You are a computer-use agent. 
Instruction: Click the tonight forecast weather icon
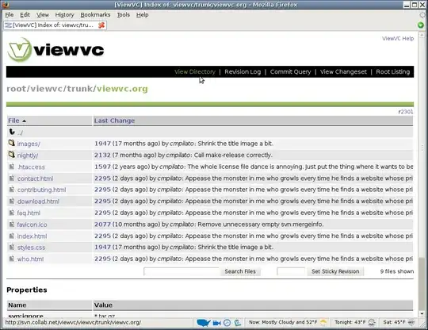pyautogui.click(x=372, y=322)
